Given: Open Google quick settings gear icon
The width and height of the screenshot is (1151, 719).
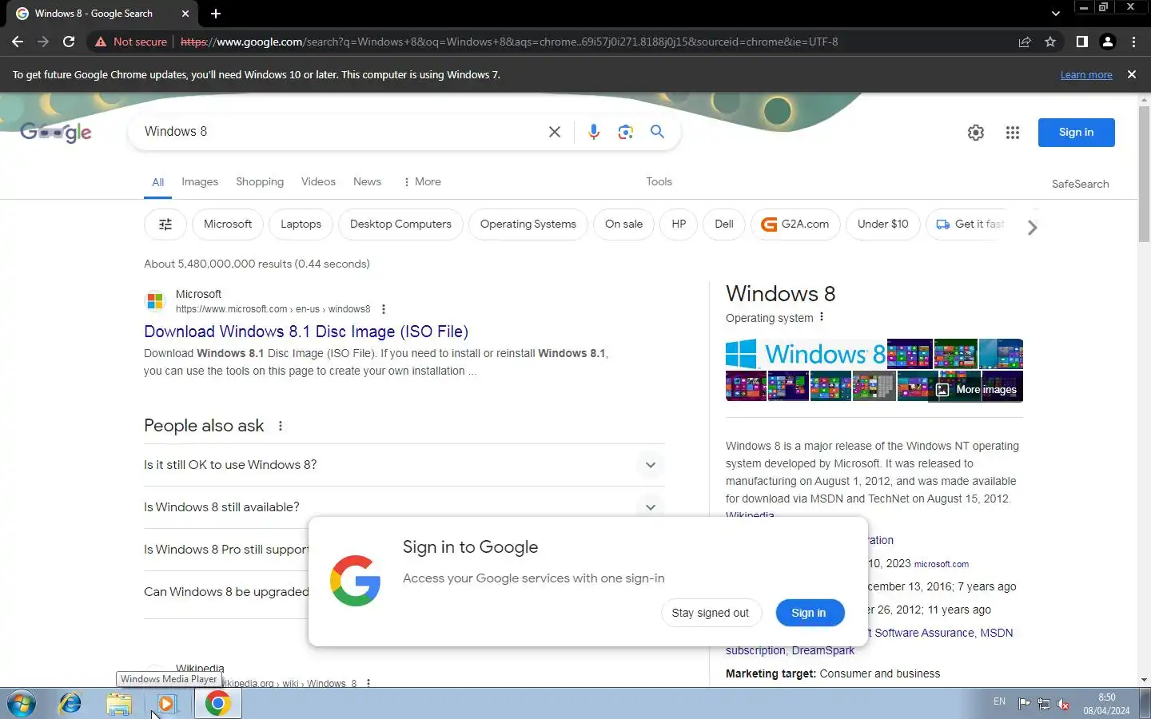Looking at the screenshot, I should pyautogui.click(x=976, y=133).
